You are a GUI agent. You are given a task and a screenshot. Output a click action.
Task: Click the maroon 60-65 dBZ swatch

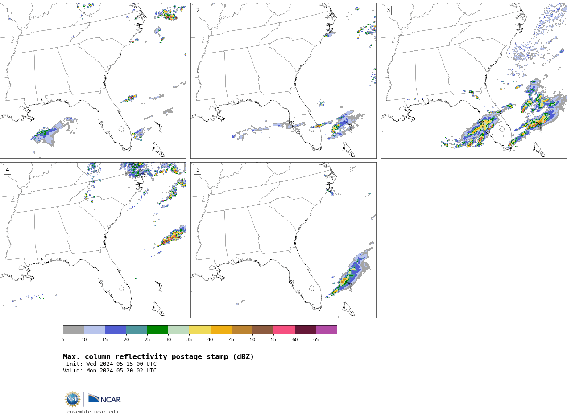tap(305, 330)
